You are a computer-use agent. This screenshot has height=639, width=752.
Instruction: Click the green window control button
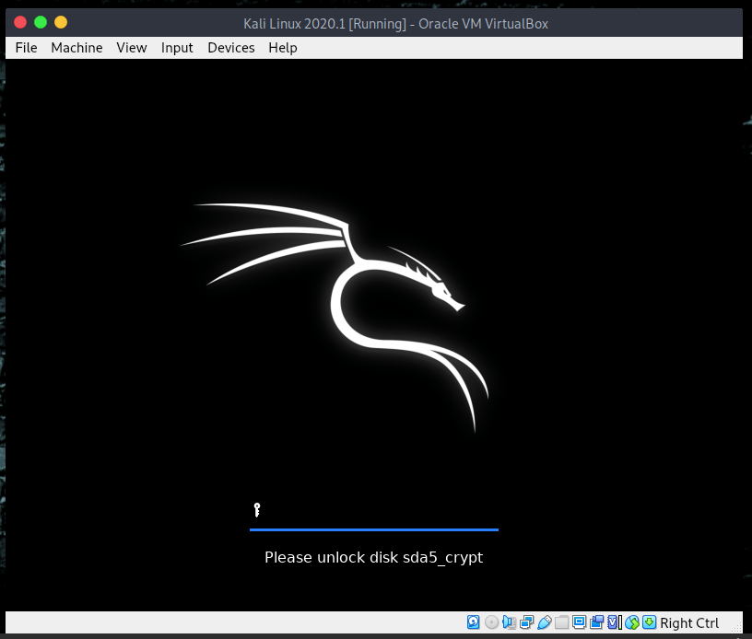tap(41, 22)
